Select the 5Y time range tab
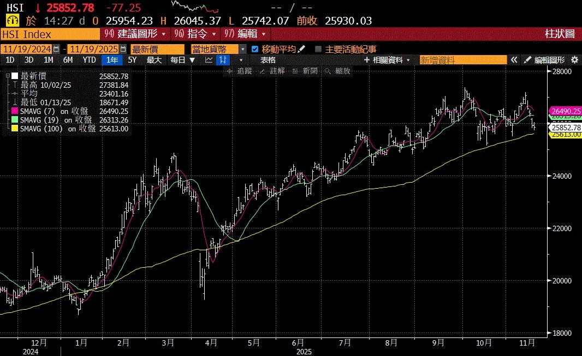The image size is (582, 356). (132, 60)
